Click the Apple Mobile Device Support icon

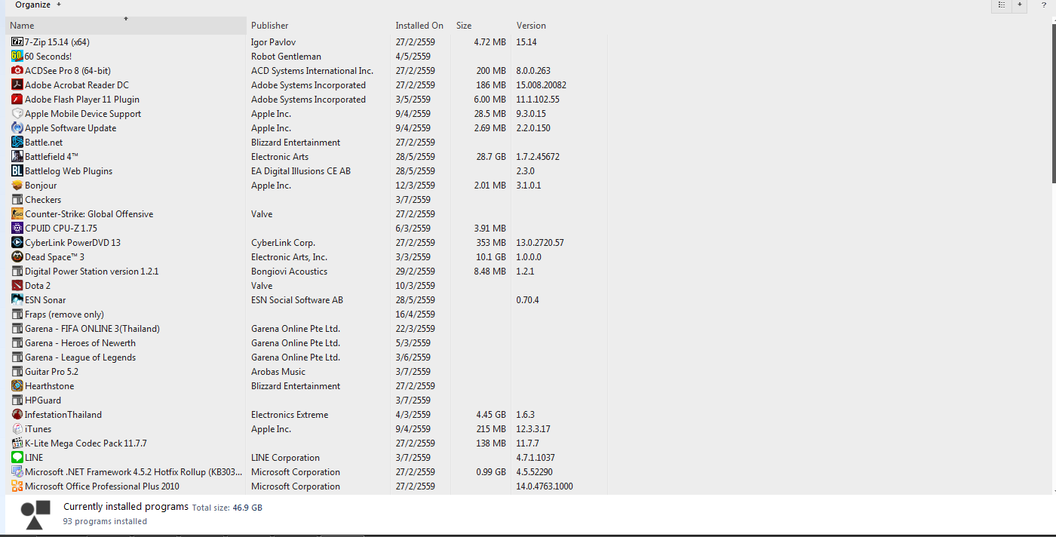(17, 114)
